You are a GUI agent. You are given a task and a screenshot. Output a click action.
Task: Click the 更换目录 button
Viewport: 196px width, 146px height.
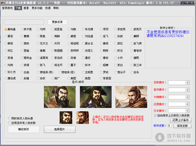click(x=57, y=22)
